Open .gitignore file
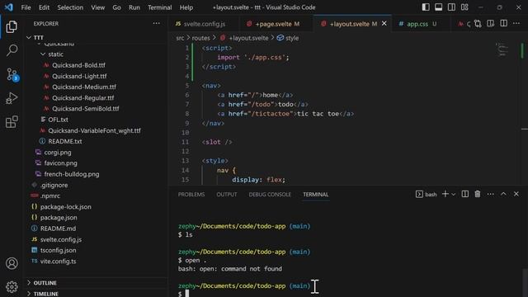The image size is (528, 297). coord(54,185)
